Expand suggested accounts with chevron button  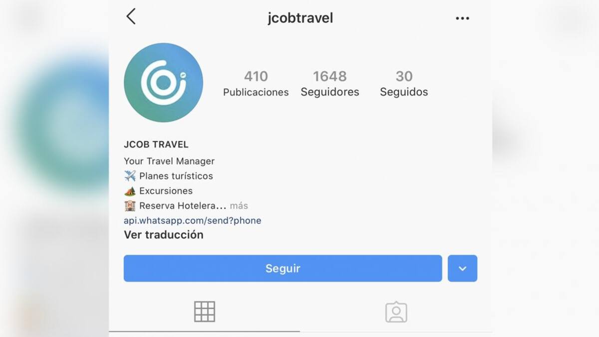(x=462, y=269)
